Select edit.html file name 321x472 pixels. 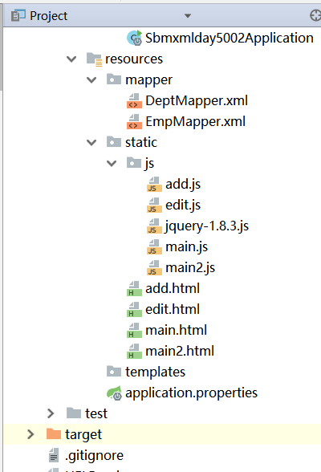point(173,310)
